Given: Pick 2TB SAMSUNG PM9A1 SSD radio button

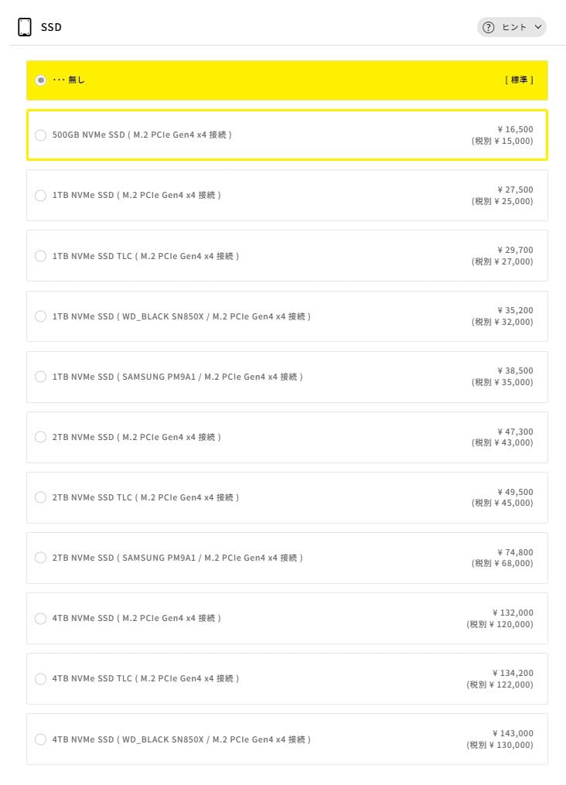Looking at the screenshot, I should 41,558.
